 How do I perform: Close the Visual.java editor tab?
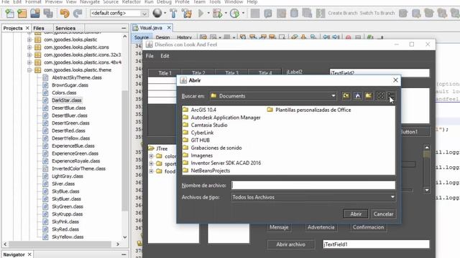tap(169, 28)
